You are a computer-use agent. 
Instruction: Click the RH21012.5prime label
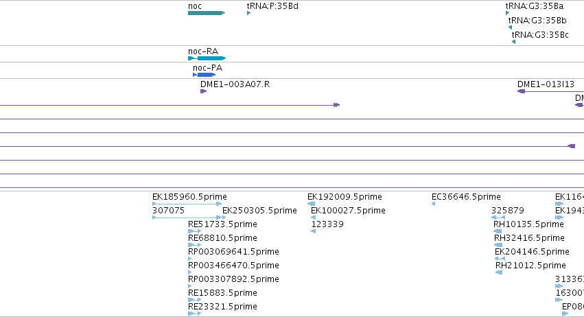pos(530,266)
